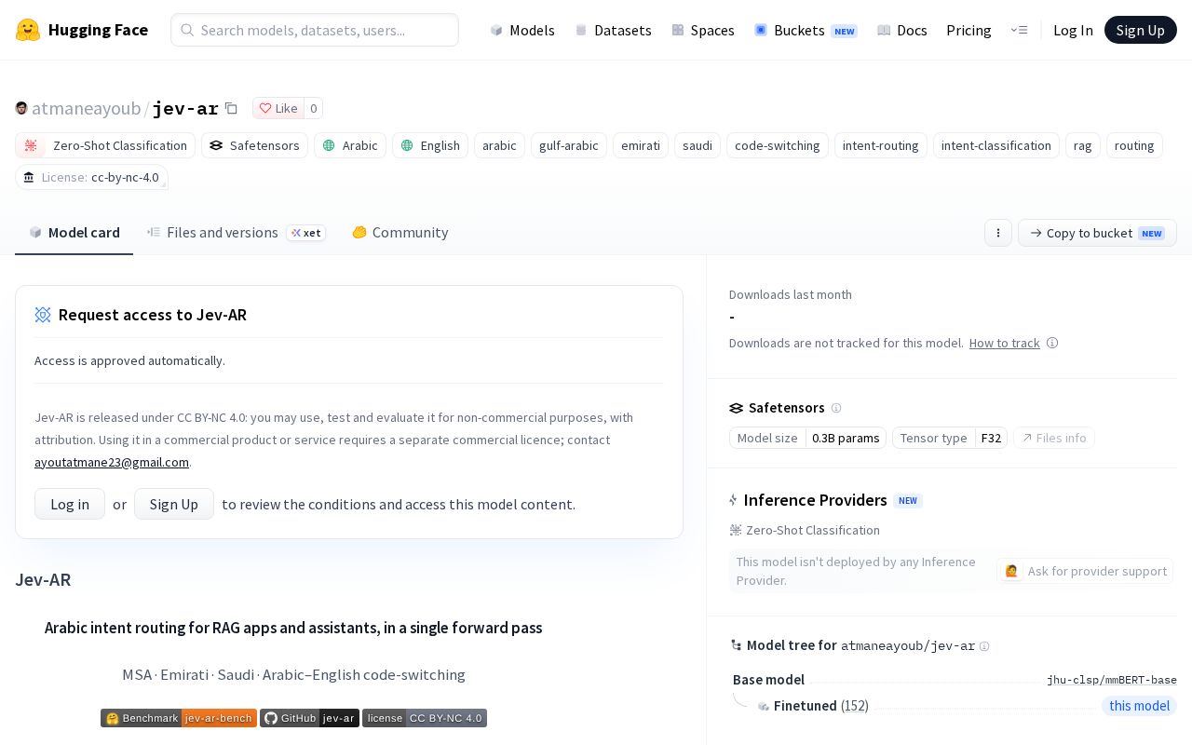Switch to the Model card tab
Image resolution: width=1192 pixels, height=745 pixels.
click(74, 233)
